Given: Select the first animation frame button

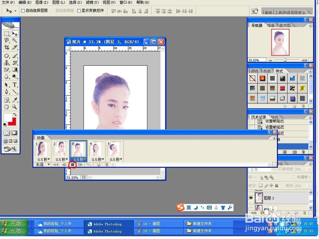Looking at the screenshot, I should coord(56,164).
